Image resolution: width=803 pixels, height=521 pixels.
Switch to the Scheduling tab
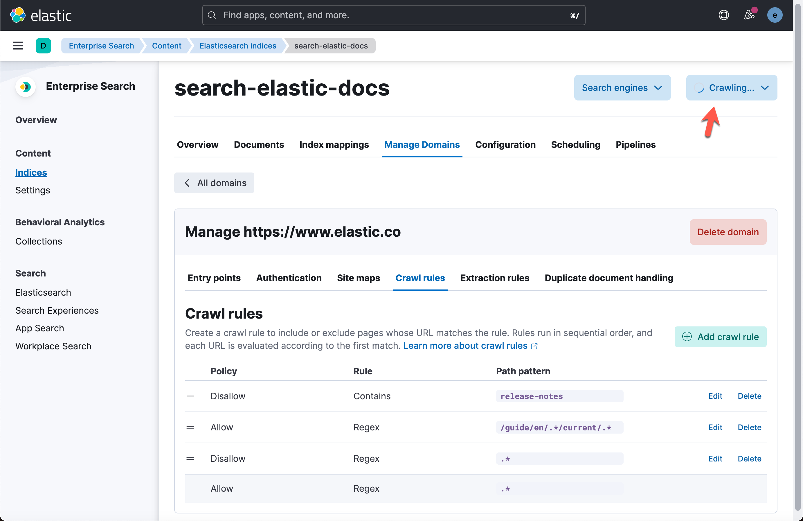(575, 145)
